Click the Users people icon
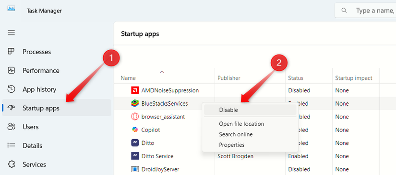 point(12,127)
